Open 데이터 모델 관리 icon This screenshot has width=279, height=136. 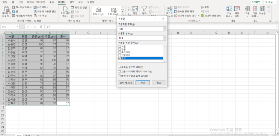click(202, 16)
